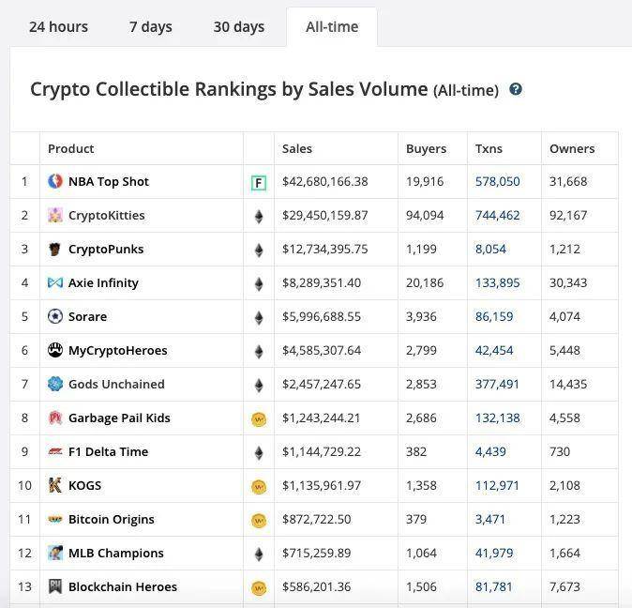Click the MyCryptoHeroes logo icon
This screenshot has height=608, width=632.
coord(55,350)
